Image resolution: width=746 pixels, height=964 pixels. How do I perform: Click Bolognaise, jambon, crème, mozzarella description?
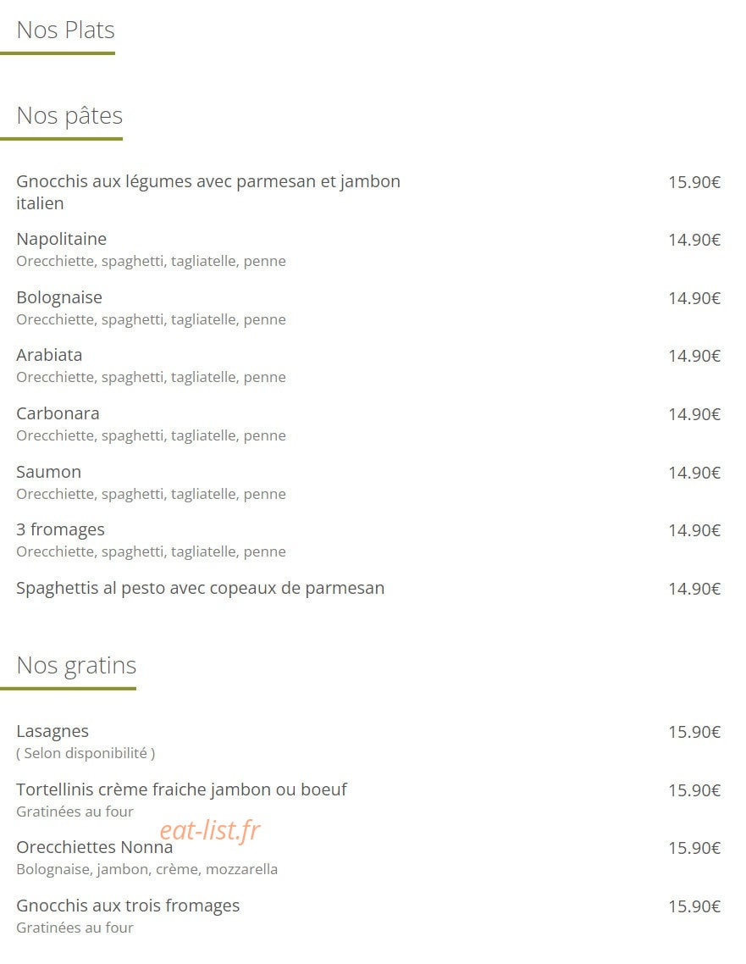(146, 869)
